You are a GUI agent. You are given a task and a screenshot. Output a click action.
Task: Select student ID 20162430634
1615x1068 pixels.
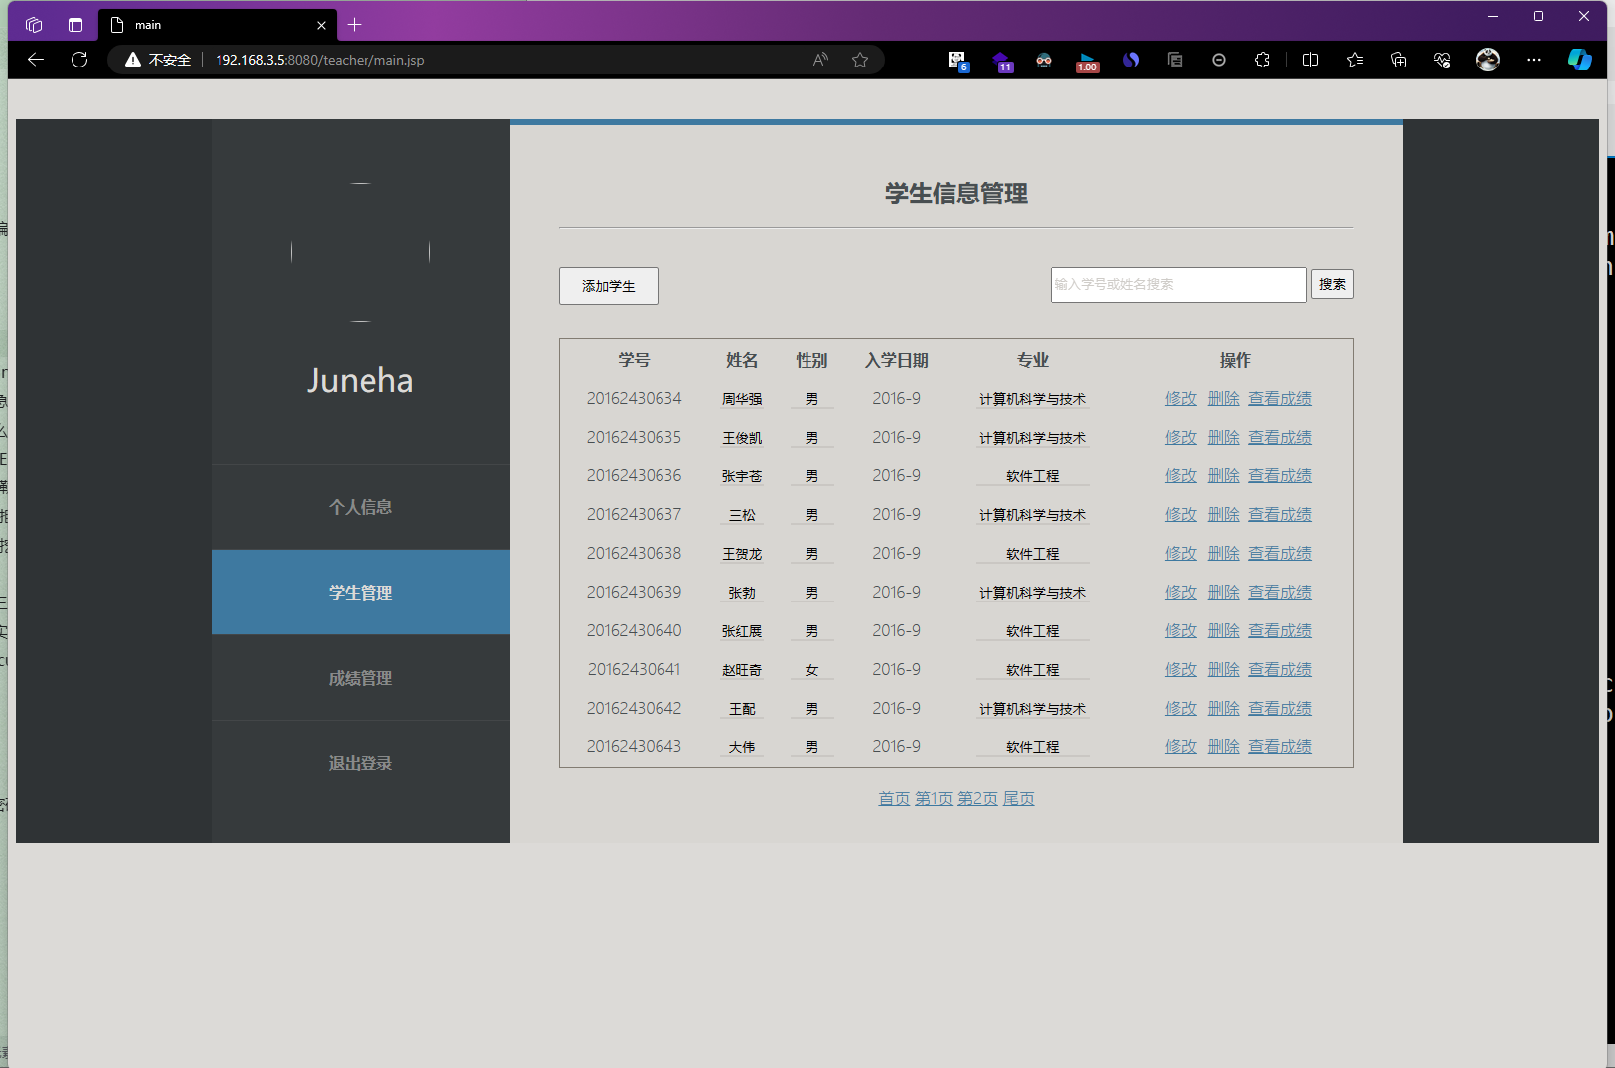pyautogui.click(x=634, y=399)
